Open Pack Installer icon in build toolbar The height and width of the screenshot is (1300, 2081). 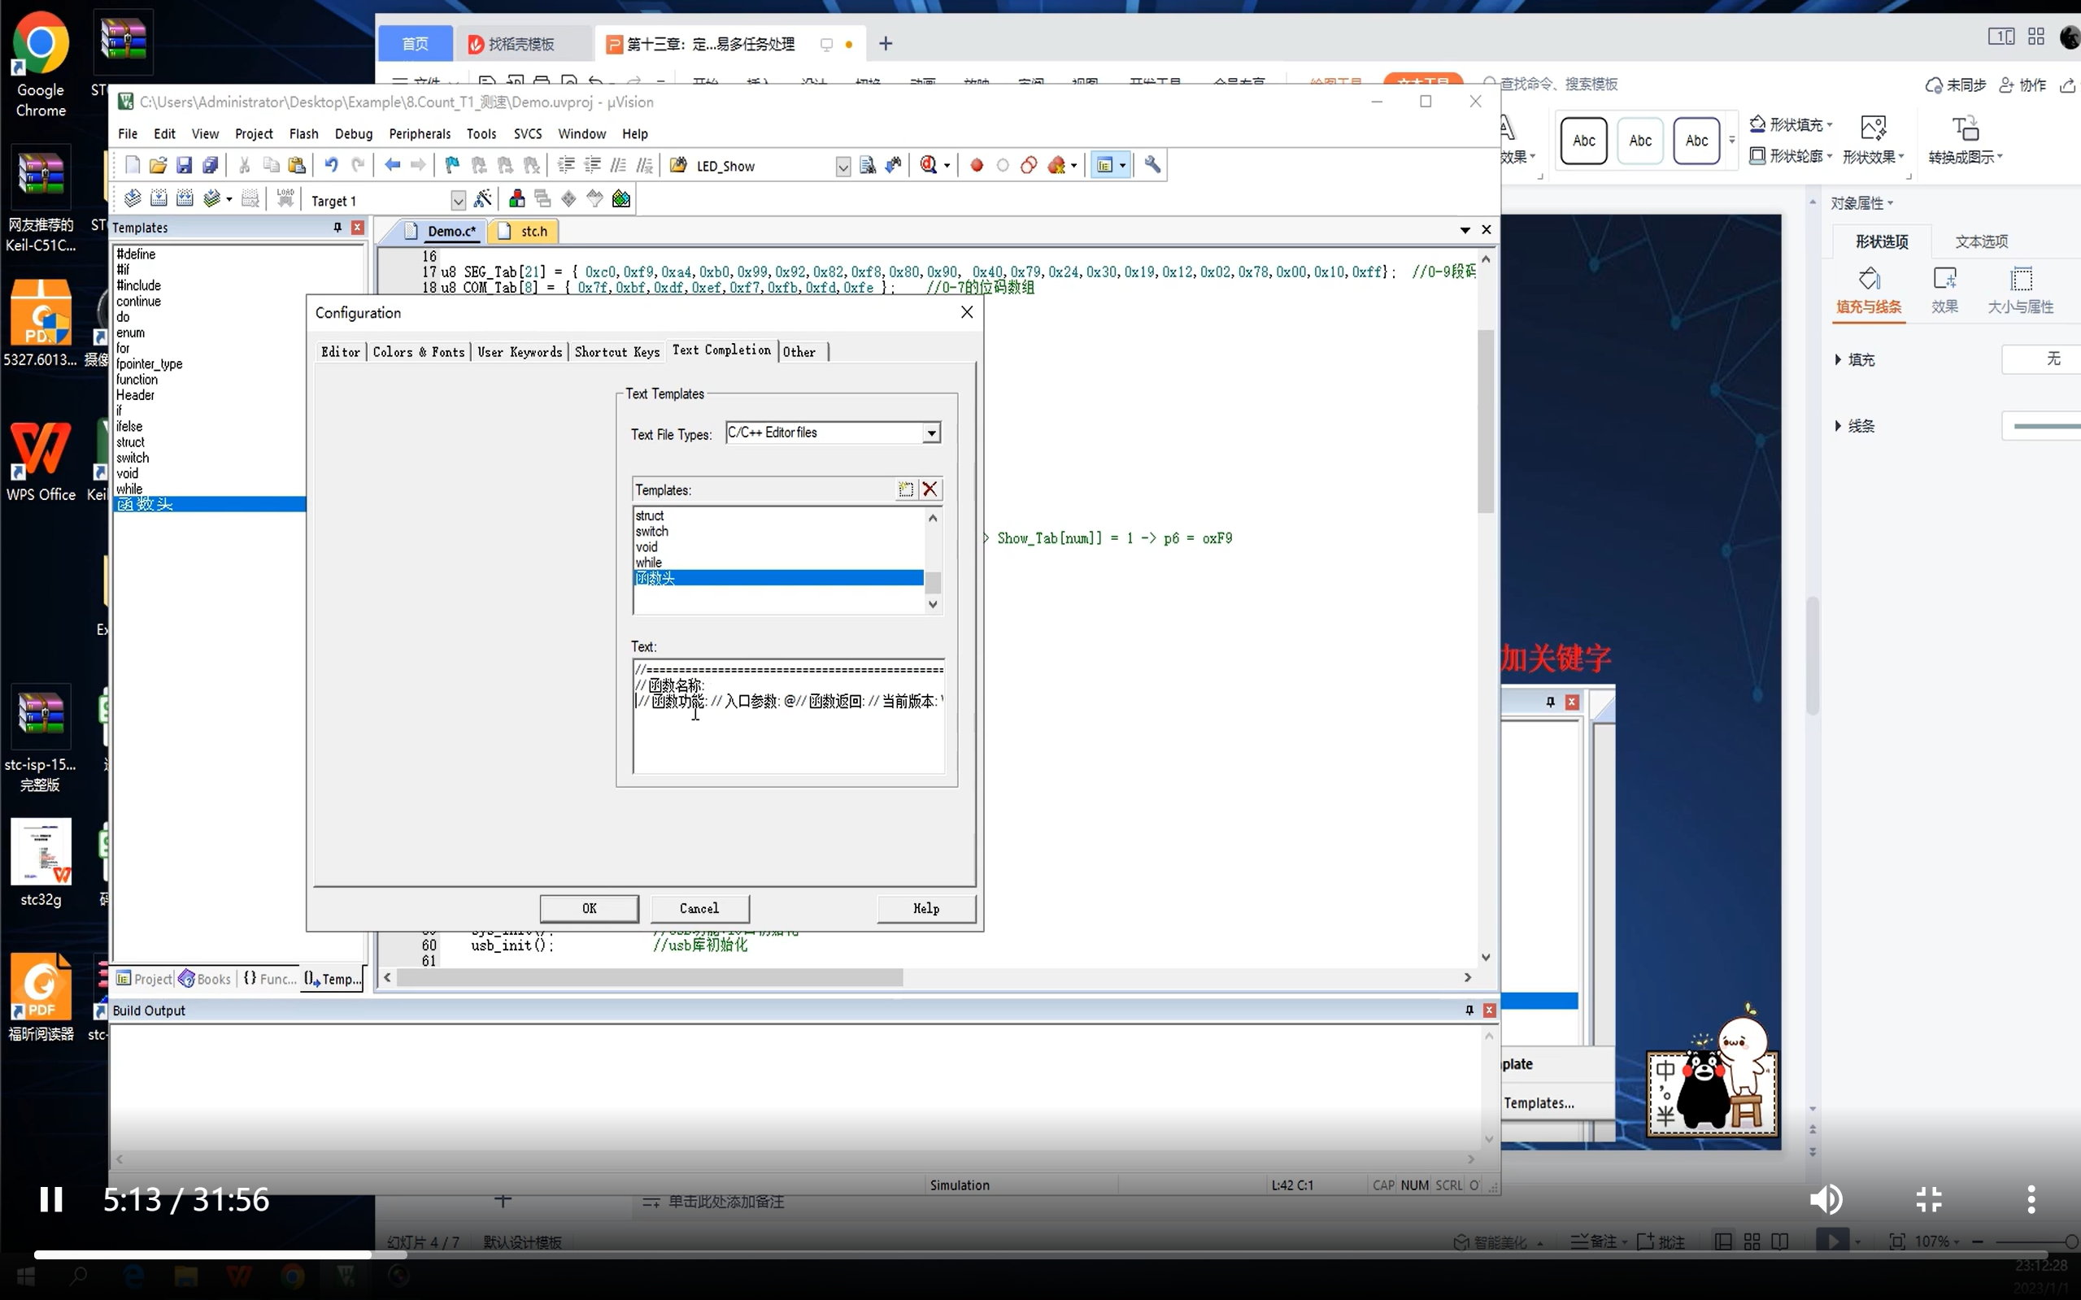pyautogui.click(x=620, y=199)
